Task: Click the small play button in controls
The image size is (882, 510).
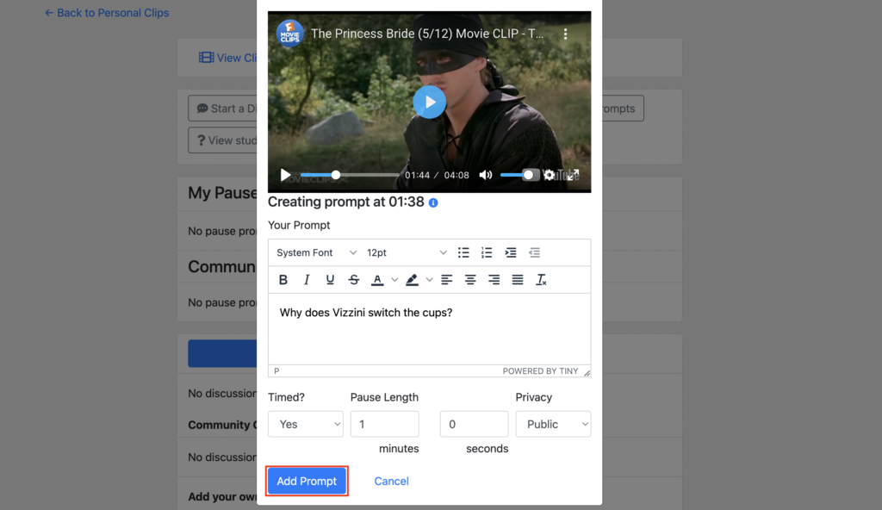Action: [x=285, y=175]
